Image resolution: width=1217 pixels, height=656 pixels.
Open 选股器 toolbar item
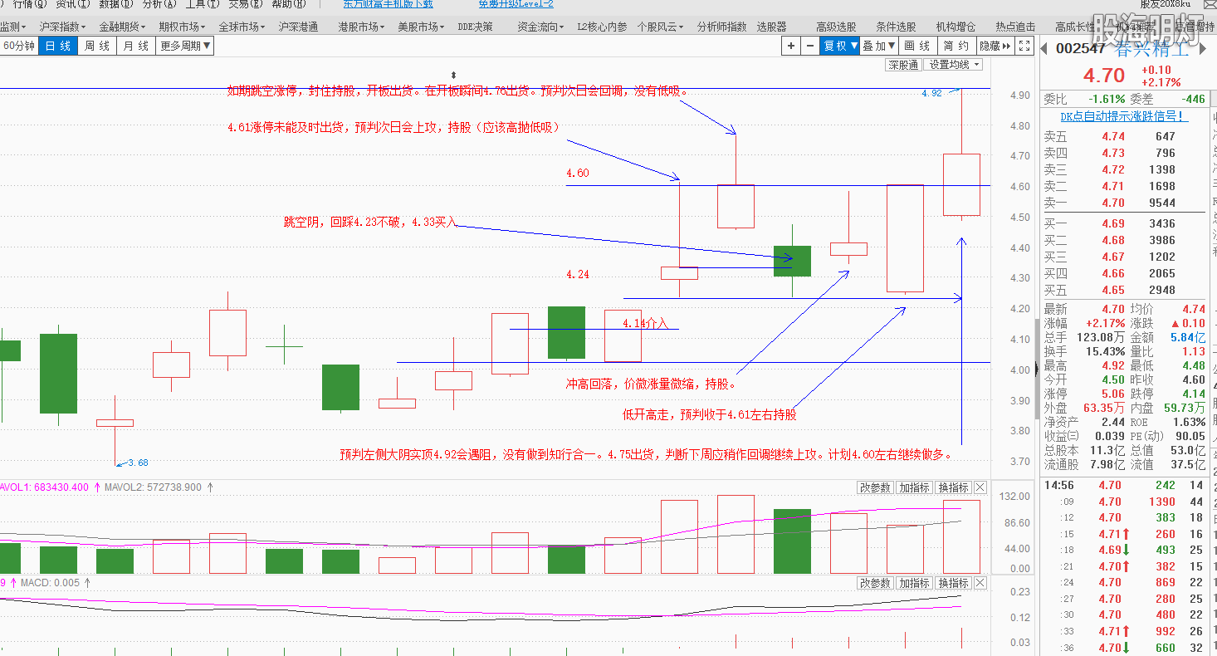tap(771, 27)
